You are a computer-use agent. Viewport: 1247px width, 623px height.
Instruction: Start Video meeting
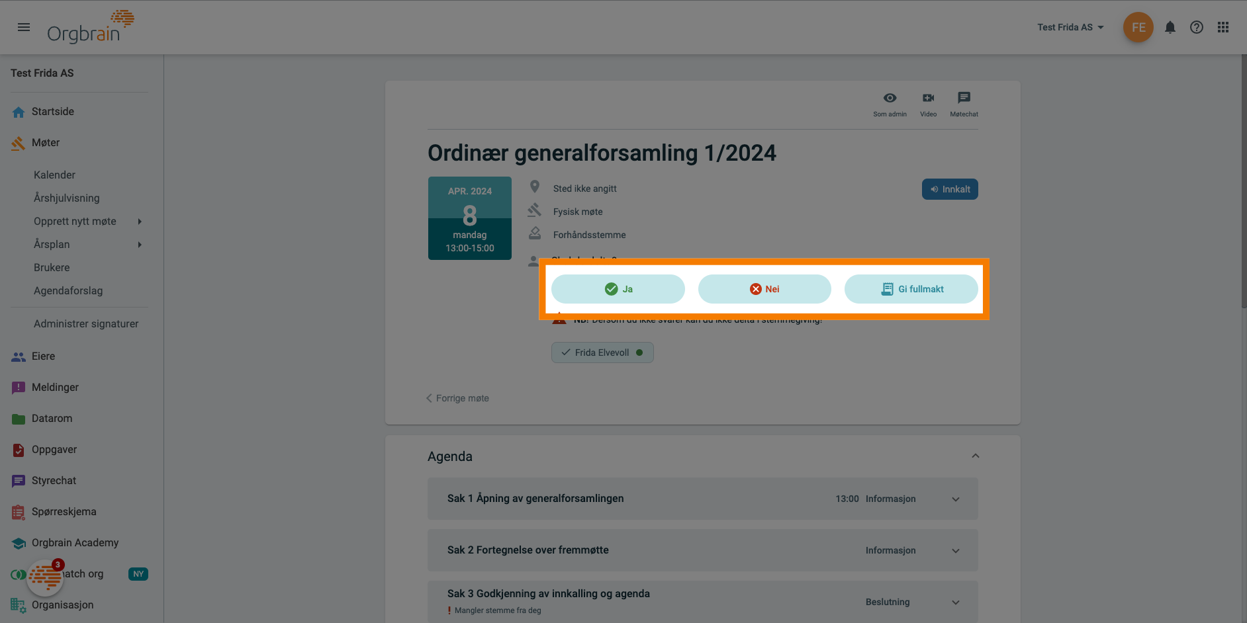(928, 104)
